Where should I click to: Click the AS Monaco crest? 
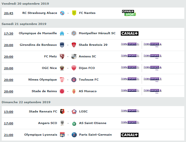(x=74, y=91)
